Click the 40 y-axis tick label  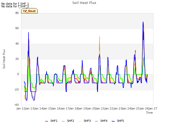(x=17, y=44)
